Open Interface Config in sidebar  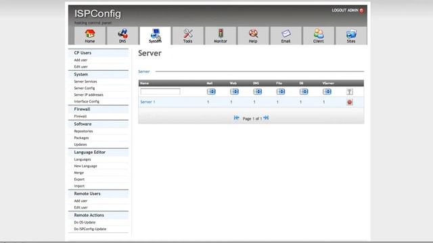[x=87, y=101]
